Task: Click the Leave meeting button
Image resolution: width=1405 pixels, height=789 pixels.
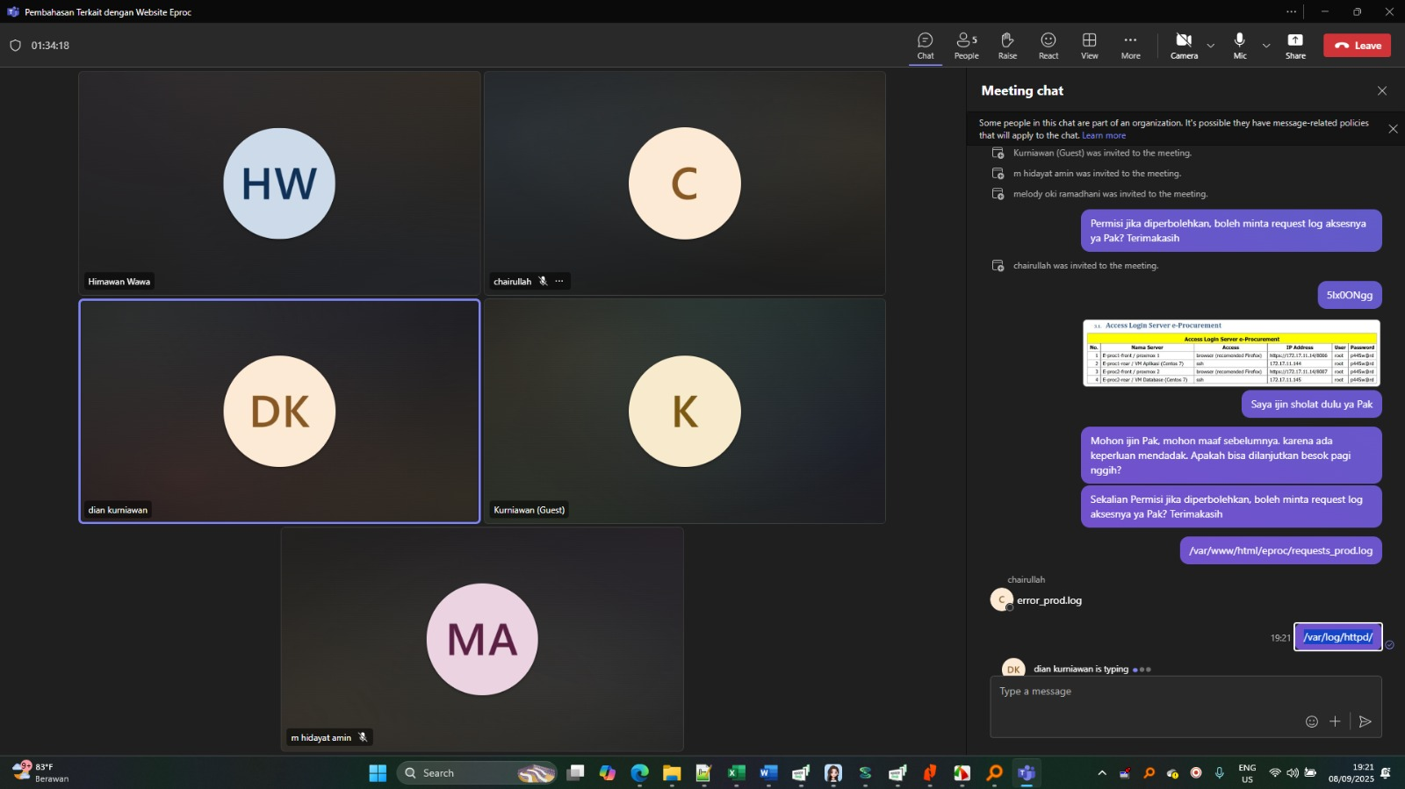Action: pyautogui.click(x=1357, y=46)
